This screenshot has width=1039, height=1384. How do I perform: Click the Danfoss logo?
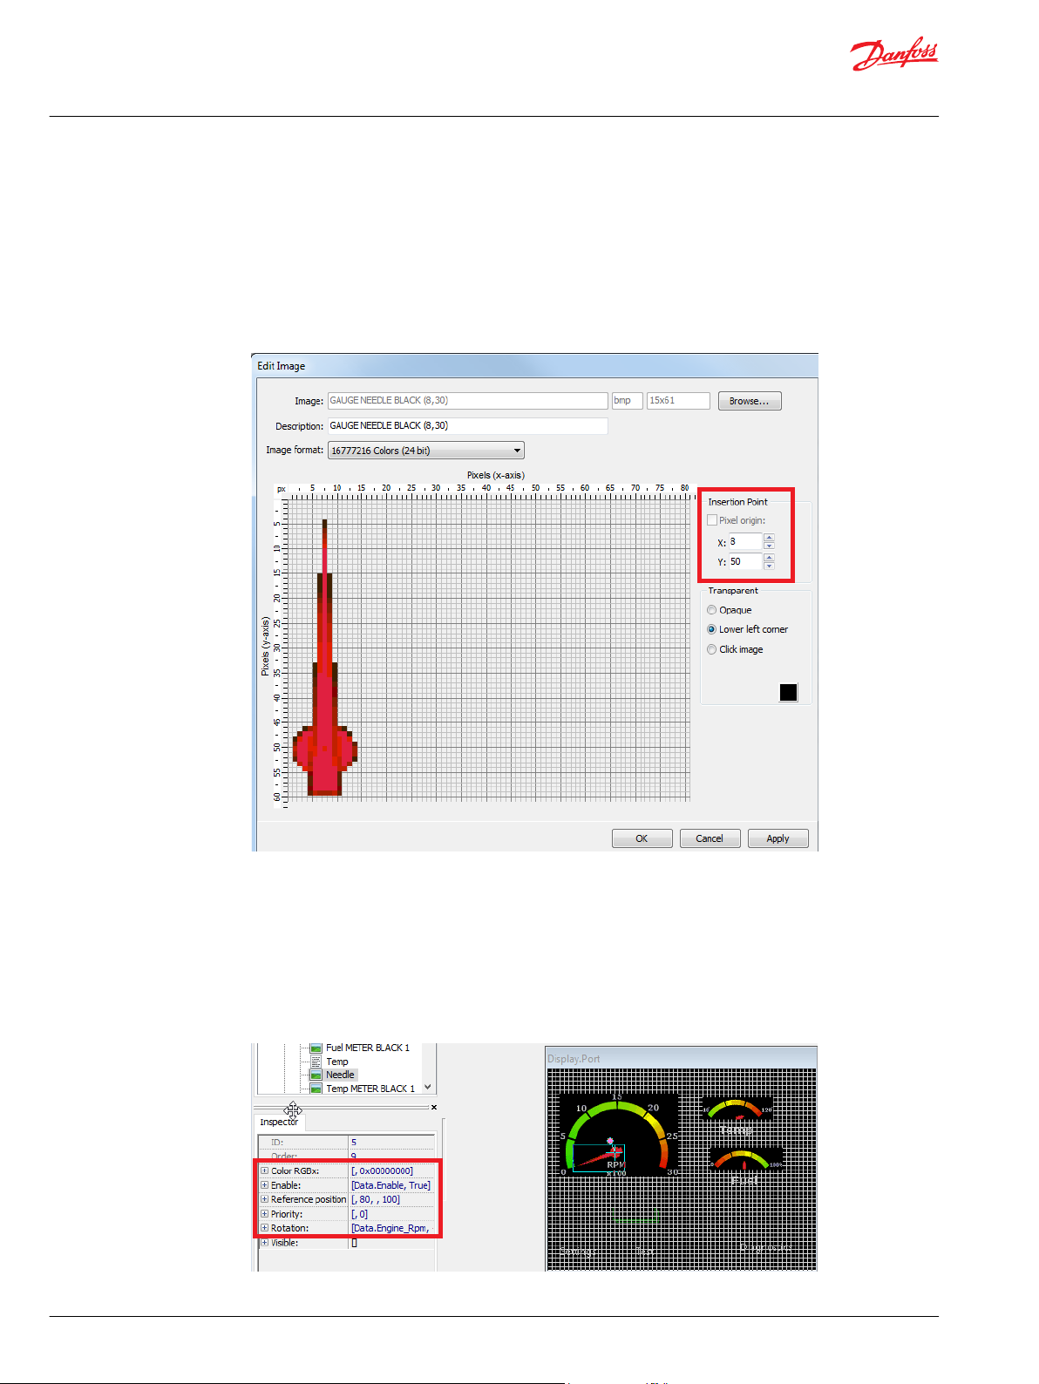pyautogui.click(x=894, y=55)
